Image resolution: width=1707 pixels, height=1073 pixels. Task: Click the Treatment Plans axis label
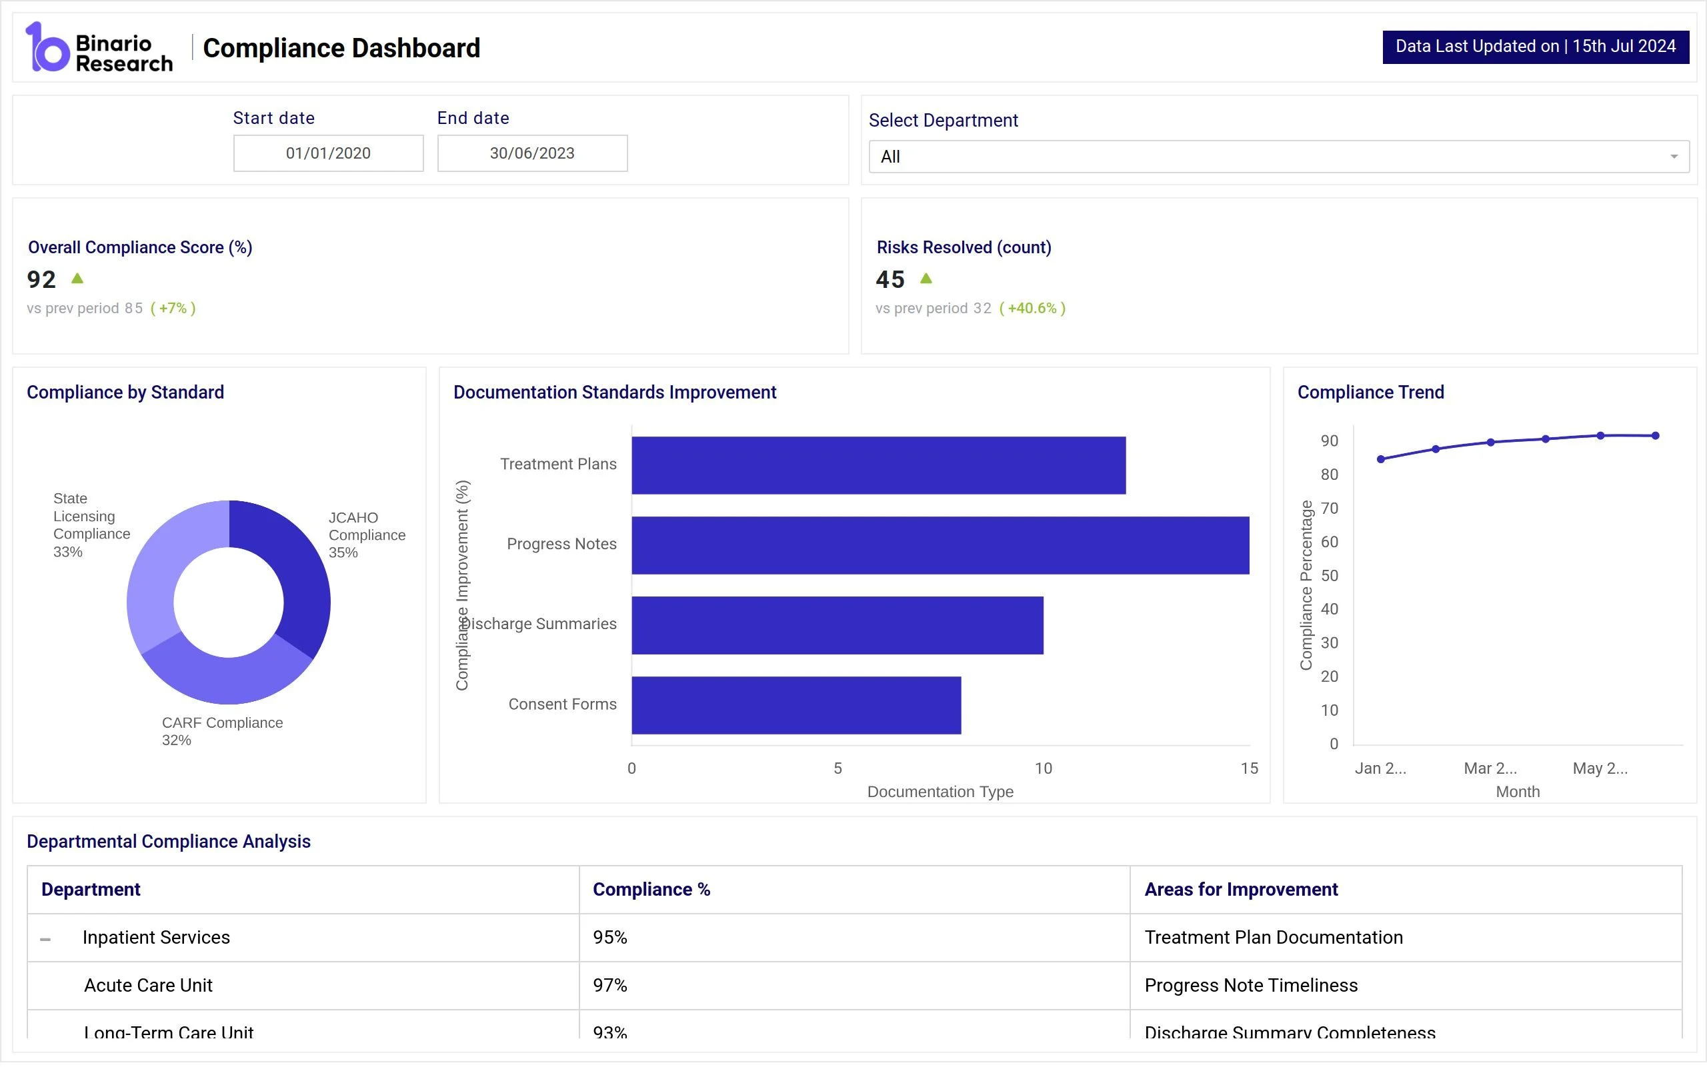point(558,465)
